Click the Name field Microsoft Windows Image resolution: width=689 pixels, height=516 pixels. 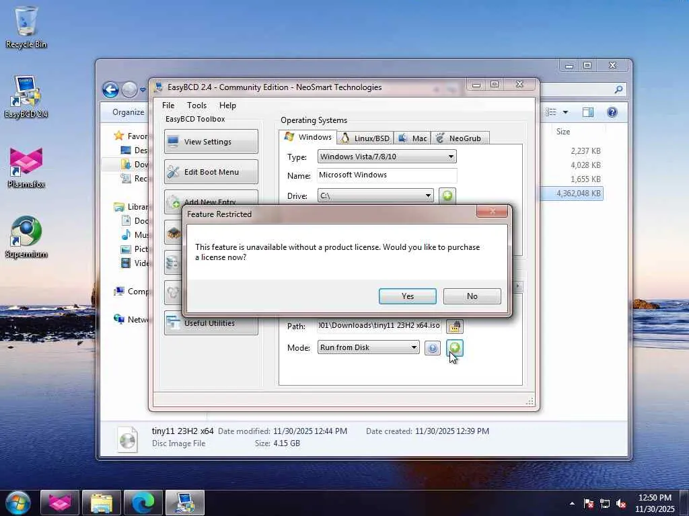[x=387, y=175]
